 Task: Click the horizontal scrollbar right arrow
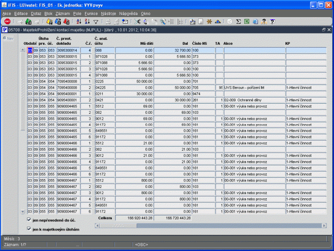pyautogui.click(x=324, y=225)
